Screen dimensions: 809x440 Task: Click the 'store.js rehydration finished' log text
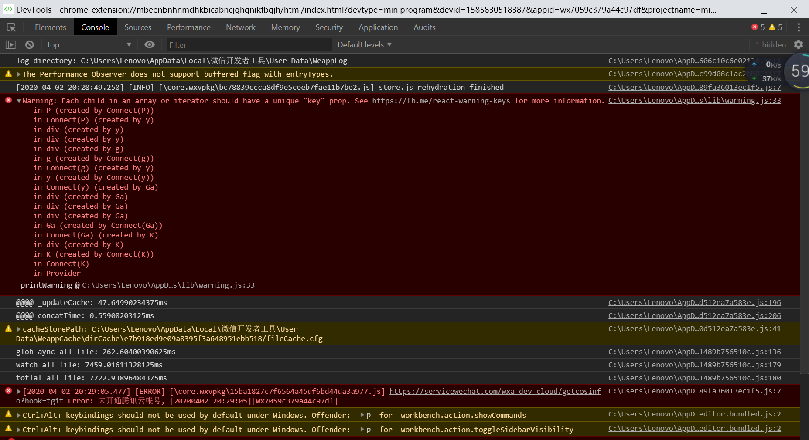click(x=441, y=87)
